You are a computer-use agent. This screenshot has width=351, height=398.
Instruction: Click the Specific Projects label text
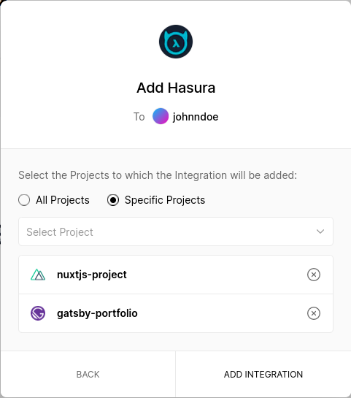[x=165, y=200]
